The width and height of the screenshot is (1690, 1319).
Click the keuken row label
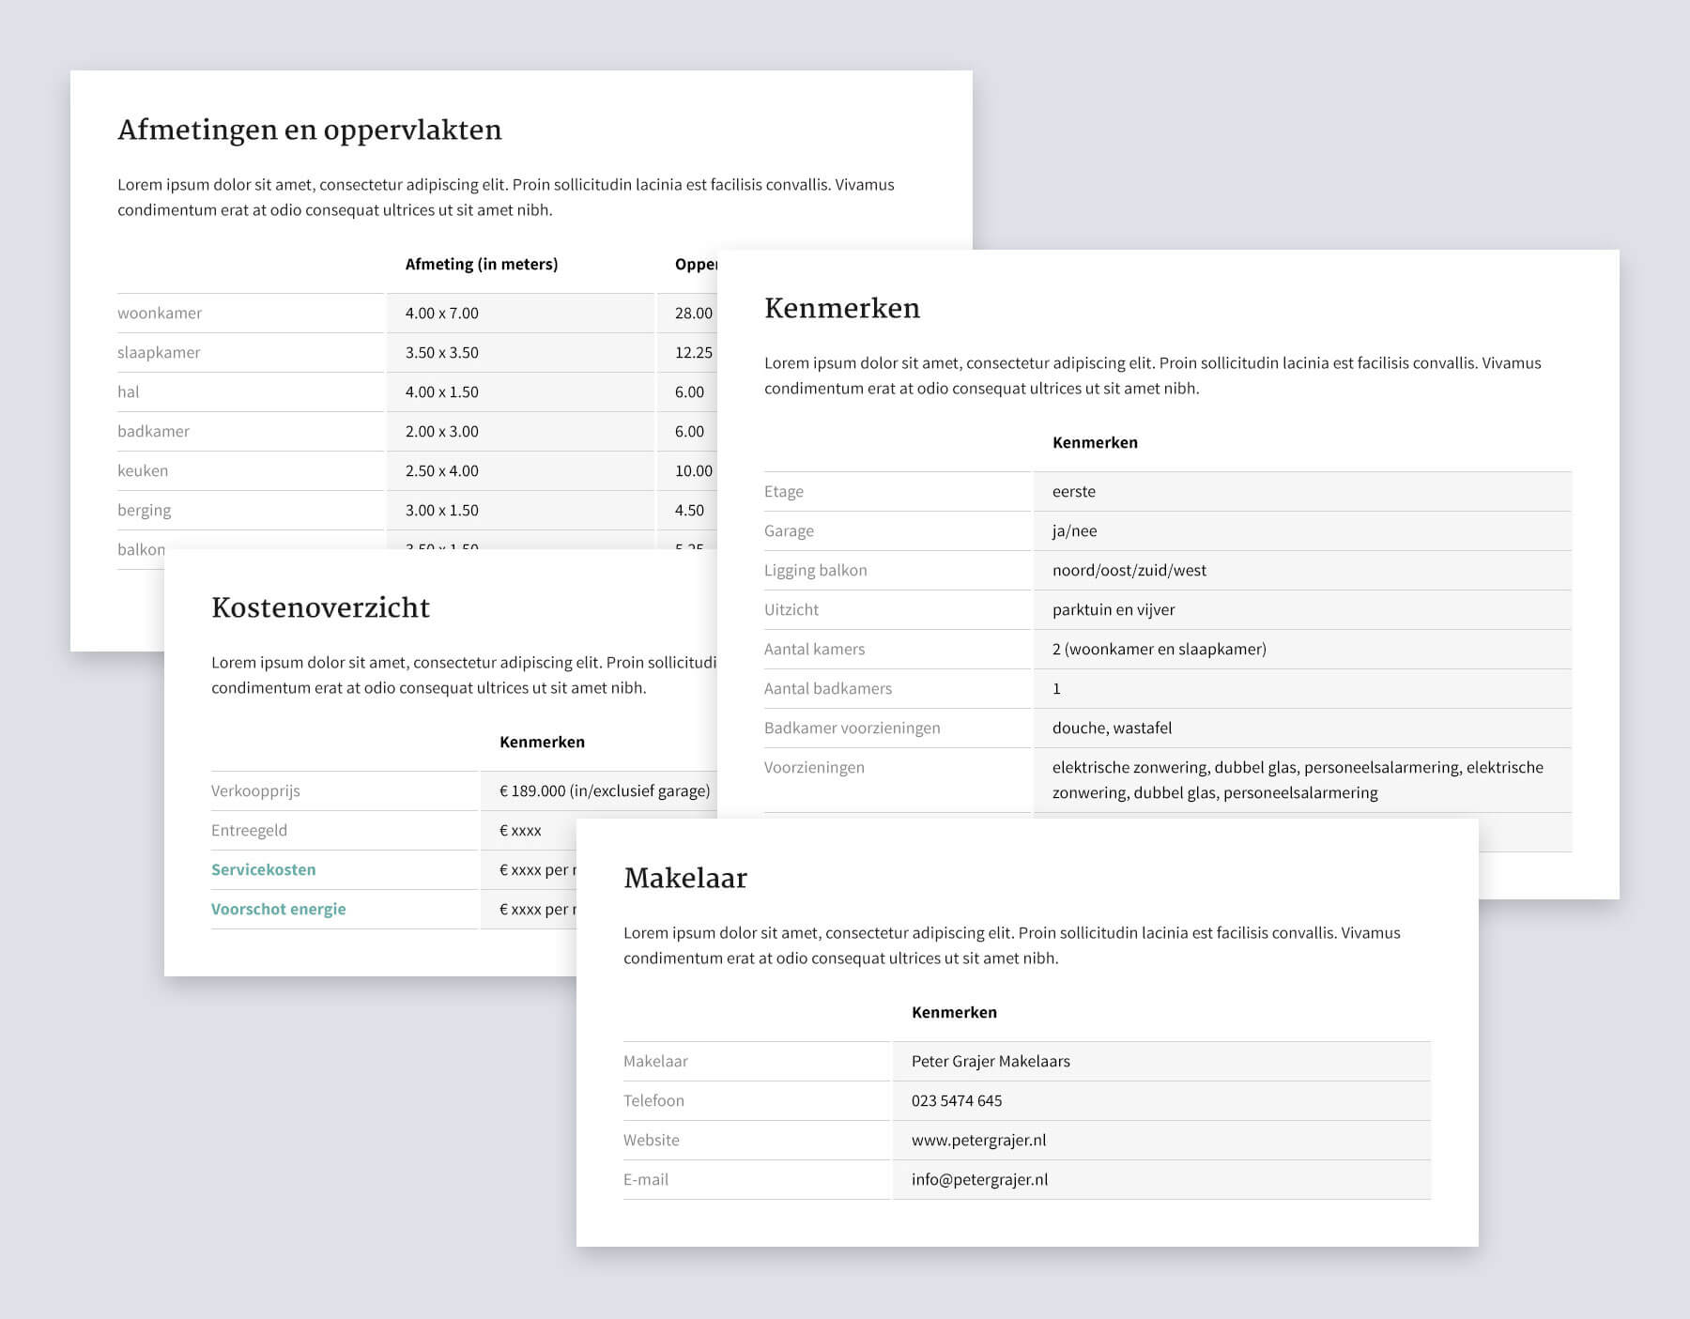143,470
